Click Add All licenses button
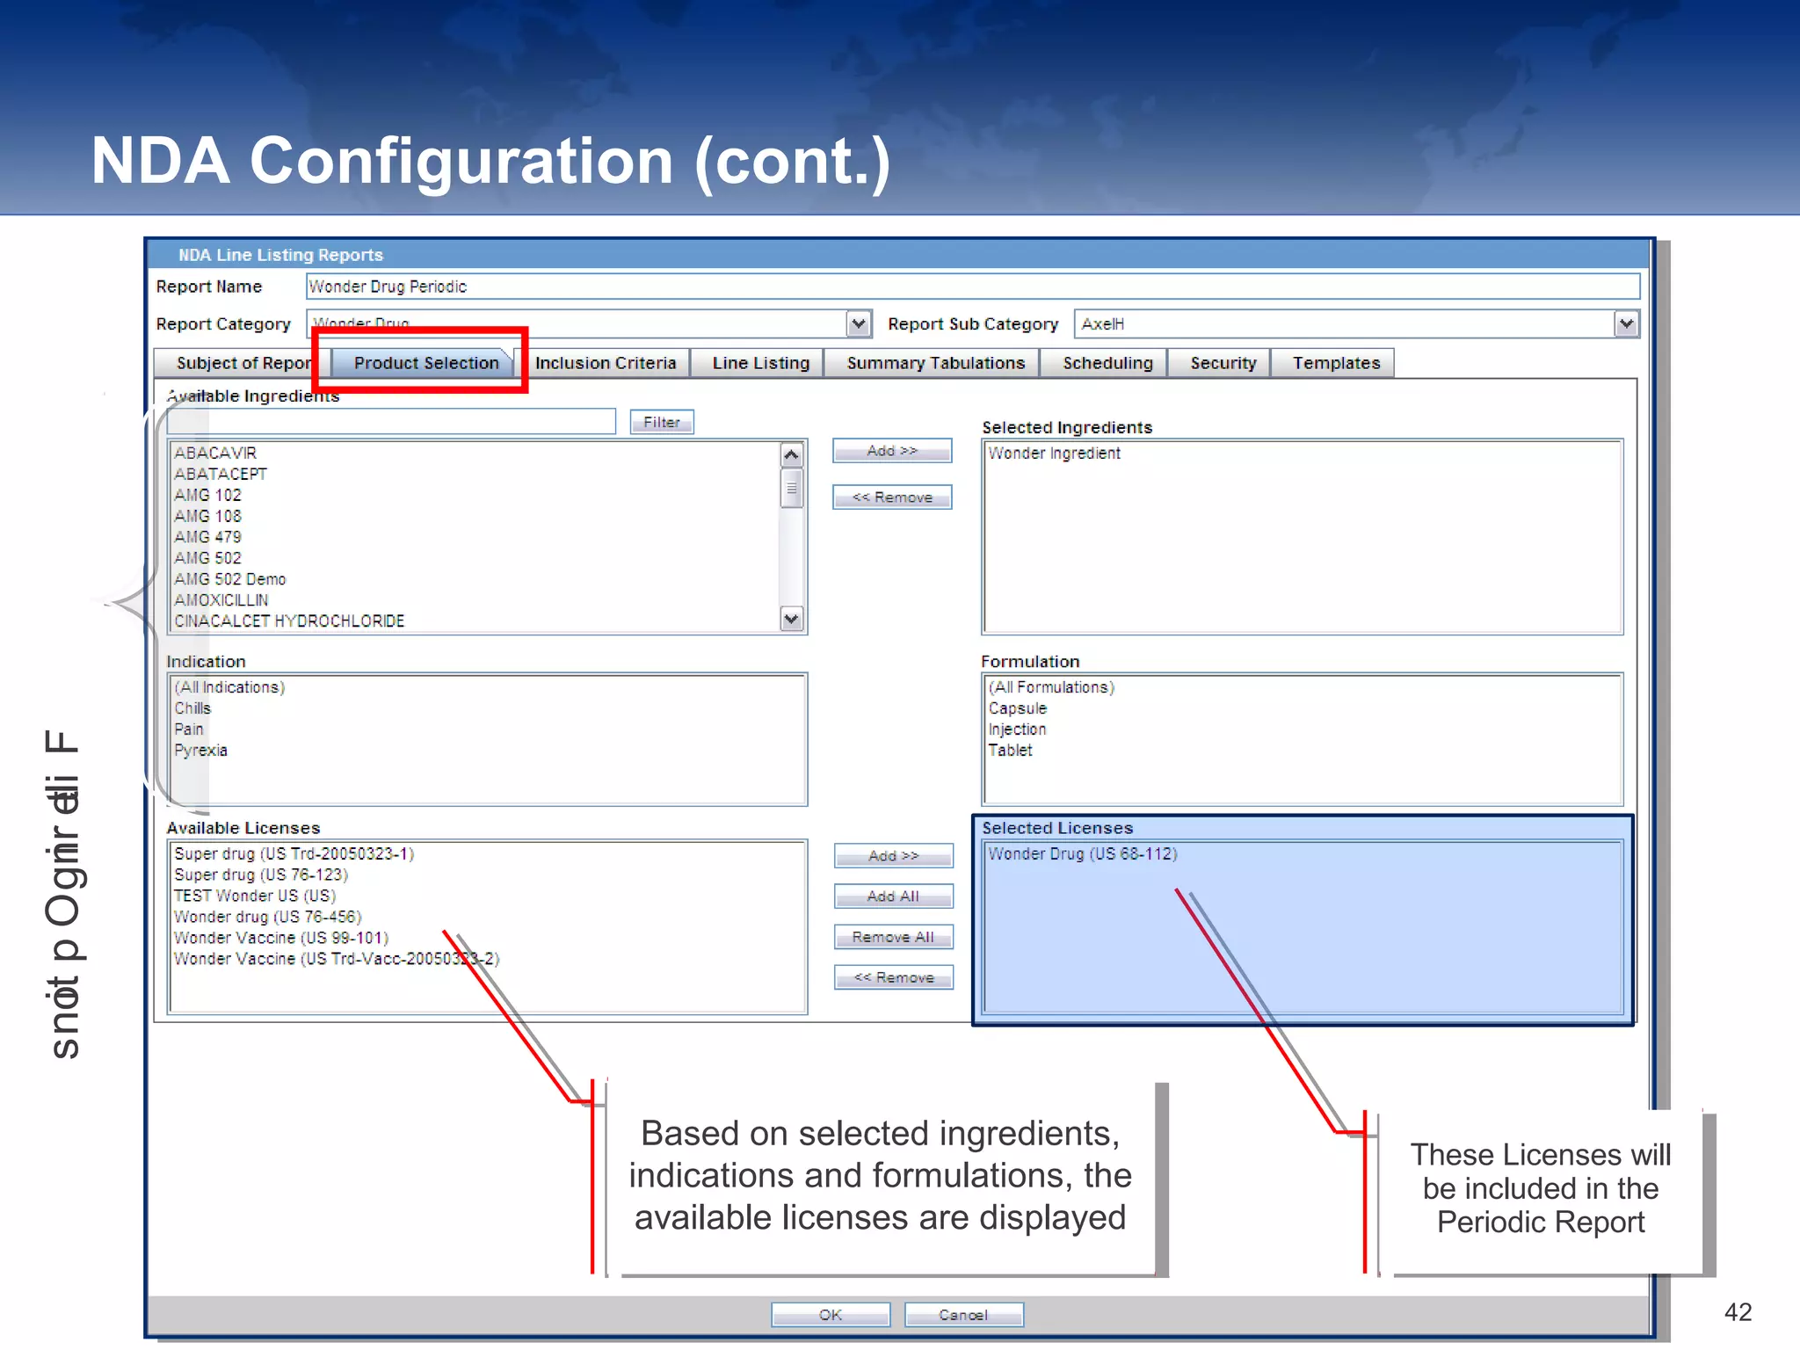This screenshot has height=1350, width=1800. [892, 896]
